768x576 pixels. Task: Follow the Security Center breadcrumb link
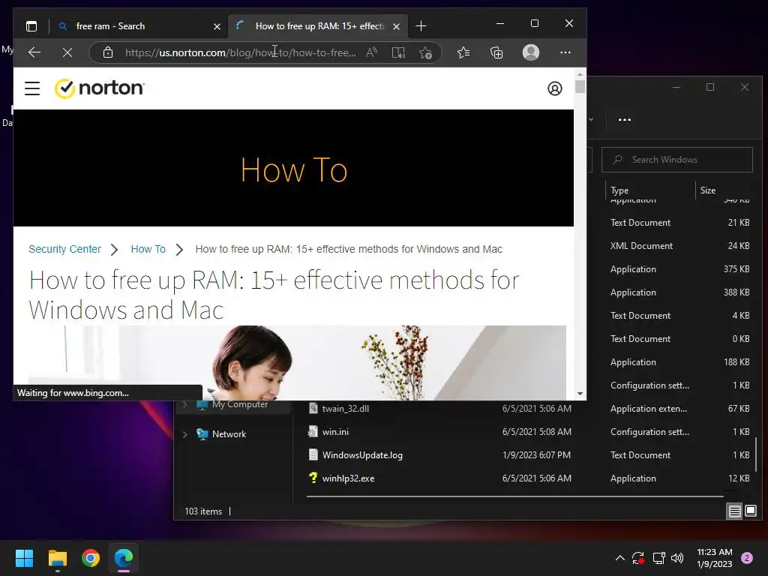64,249
